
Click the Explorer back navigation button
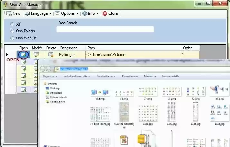(42, 69)
